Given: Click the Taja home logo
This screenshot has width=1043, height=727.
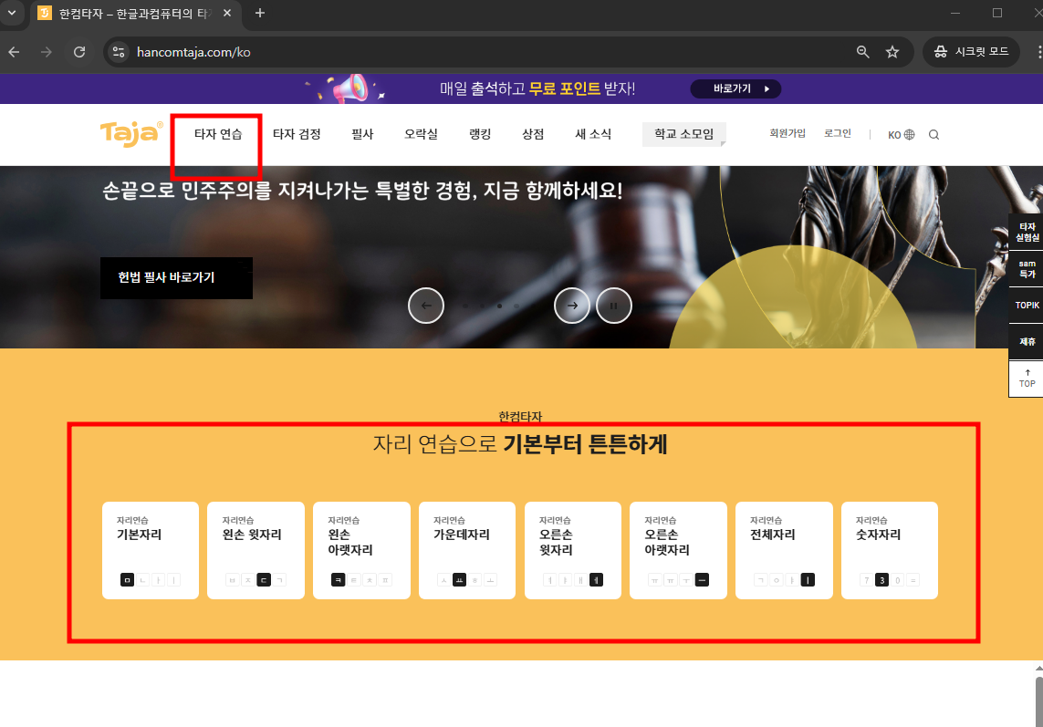Looking at the screenshot, I should [x=130, y=134].
